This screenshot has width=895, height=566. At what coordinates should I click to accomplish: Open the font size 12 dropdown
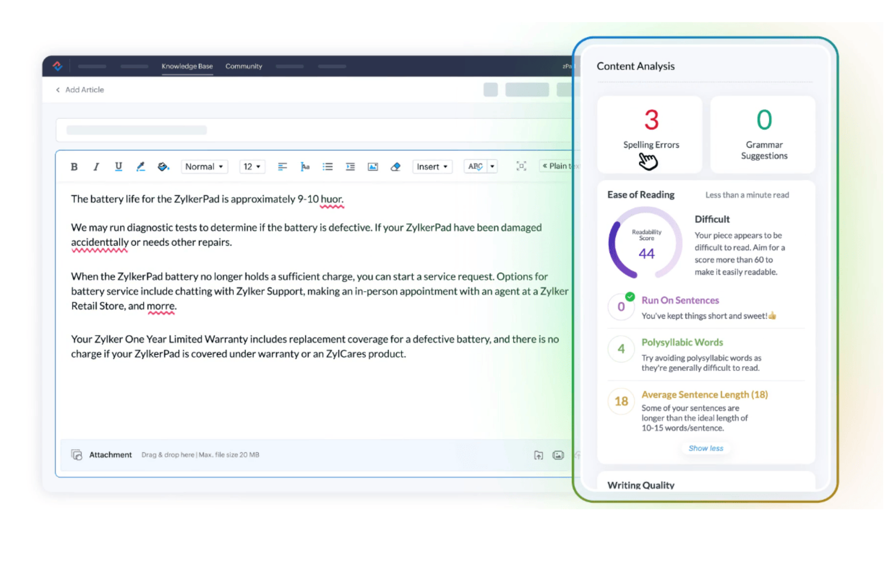[251, 166]
